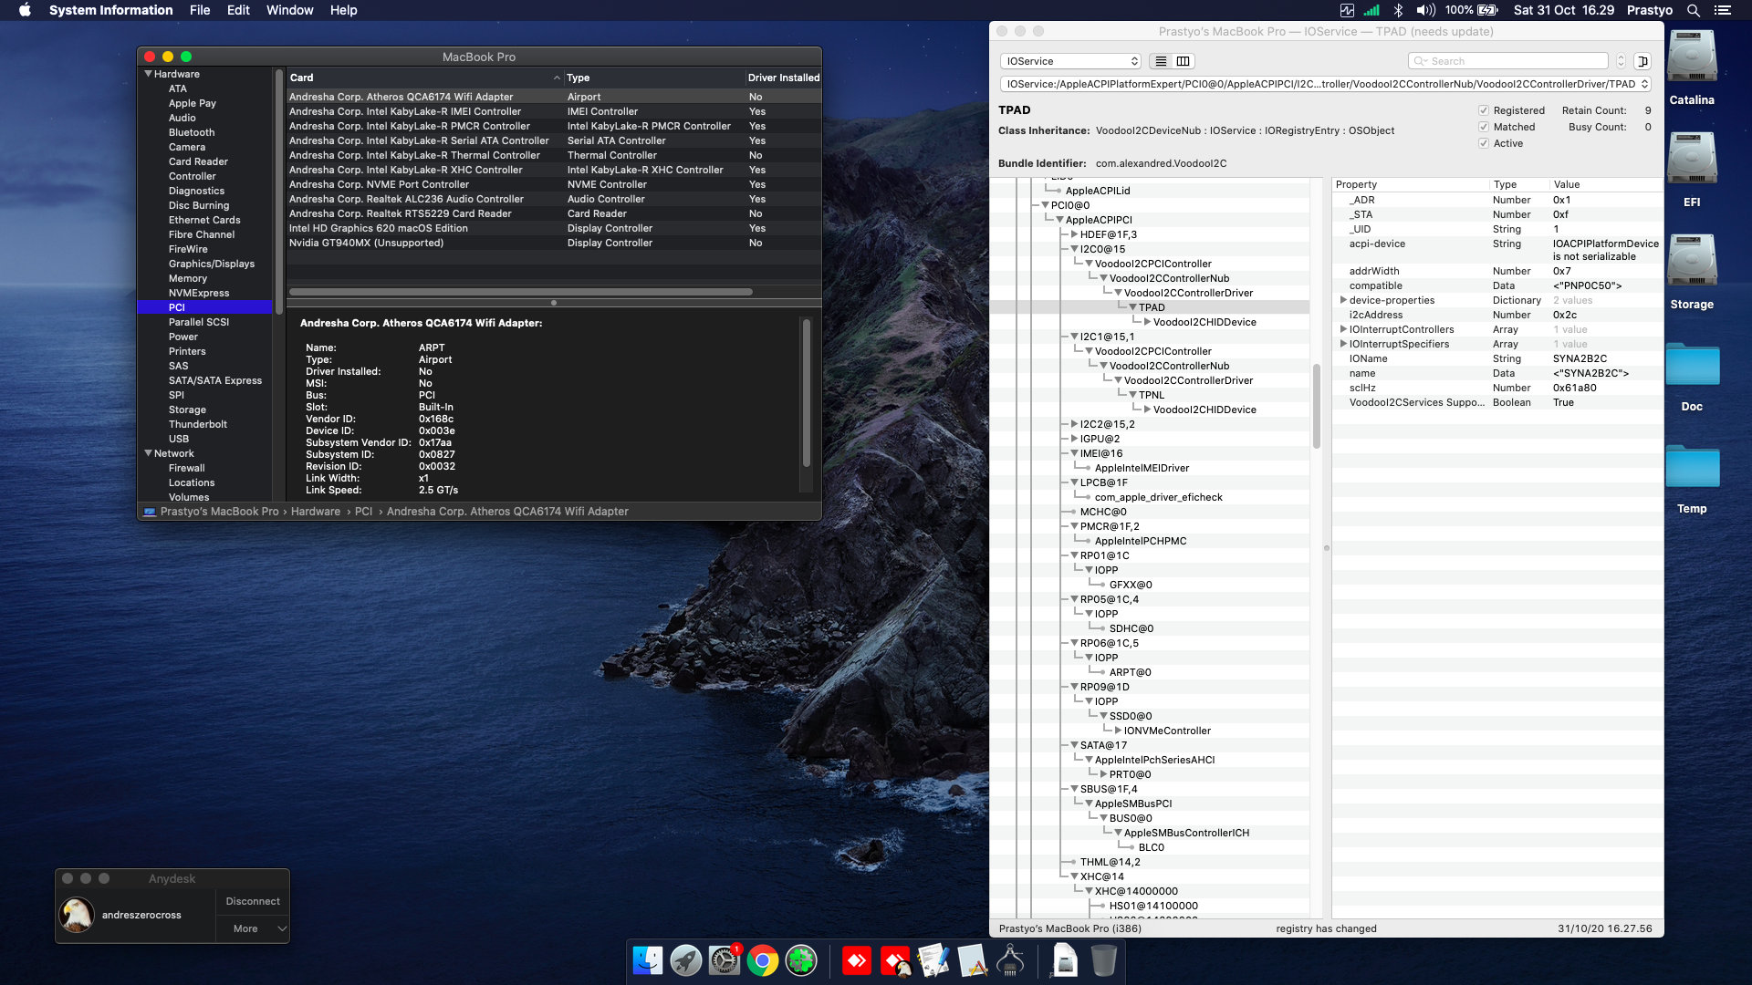Open Notification Center in menu bar

(x=1723, y=10)
